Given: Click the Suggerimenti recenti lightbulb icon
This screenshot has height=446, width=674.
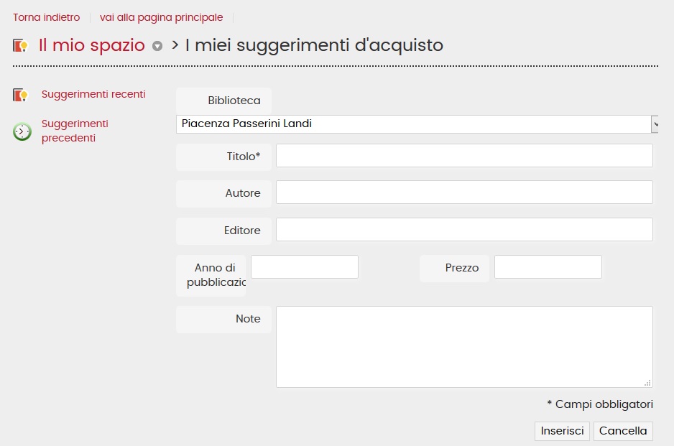Looking at the screenshot, I should [20, 95].
